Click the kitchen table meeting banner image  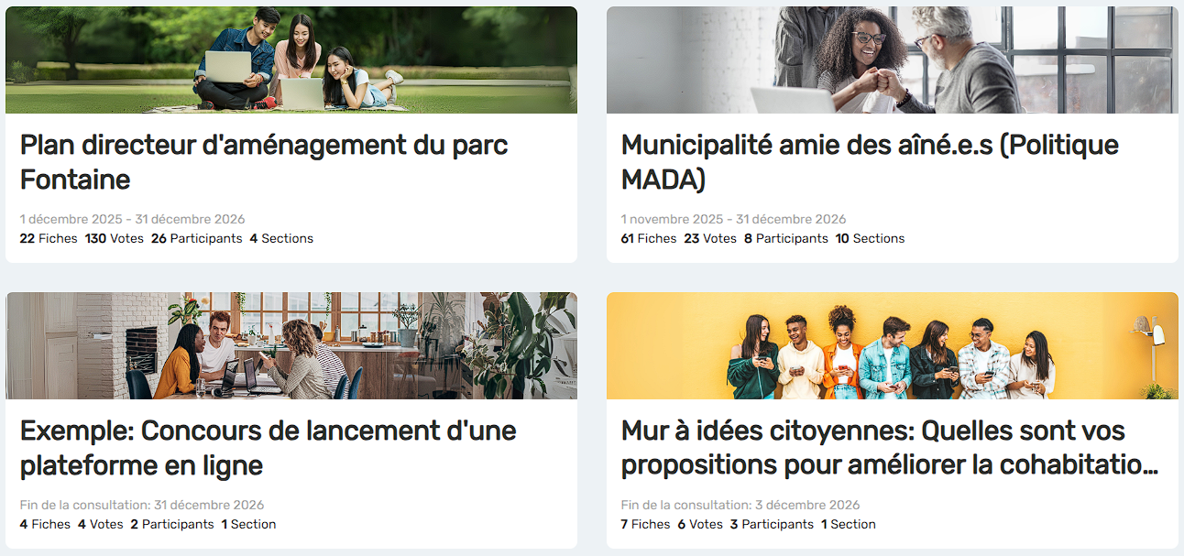291,346
